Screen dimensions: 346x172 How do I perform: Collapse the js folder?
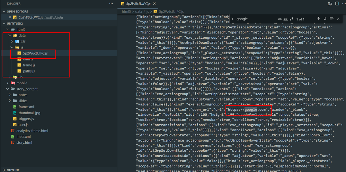coord(12,47)
